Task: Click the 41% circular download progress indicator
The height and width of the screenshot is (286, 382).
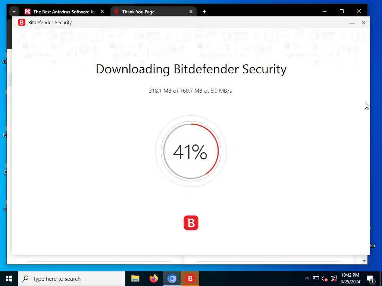Action: [191, 151]
